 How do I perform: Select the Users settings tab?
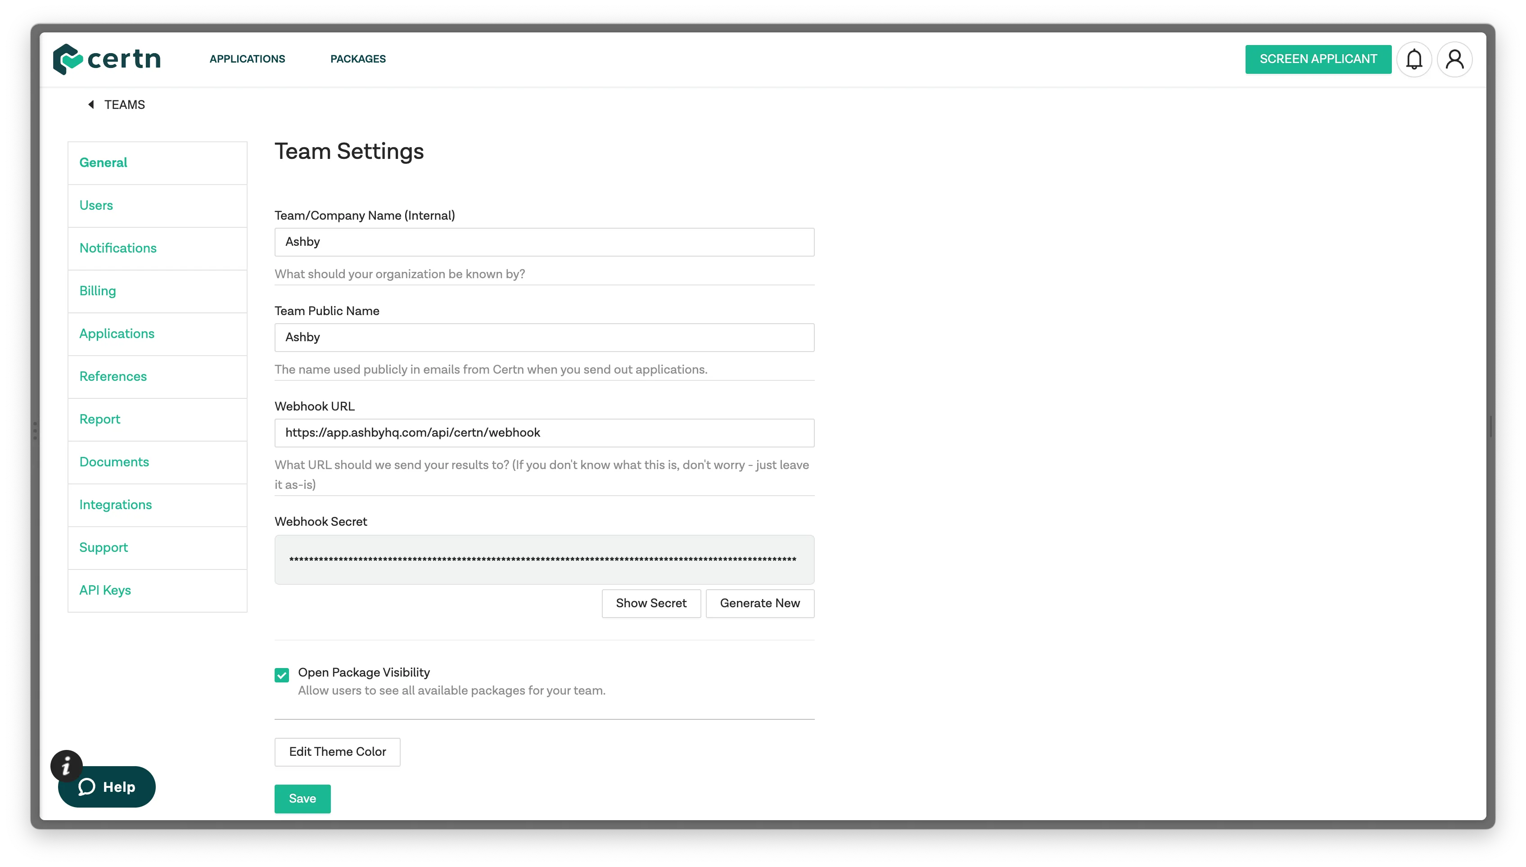pyautogui.click(x=157, y=205)
